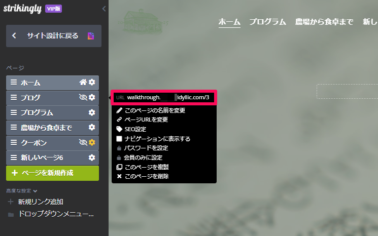Grab the drag handle of ホーム row

[14, 82]
